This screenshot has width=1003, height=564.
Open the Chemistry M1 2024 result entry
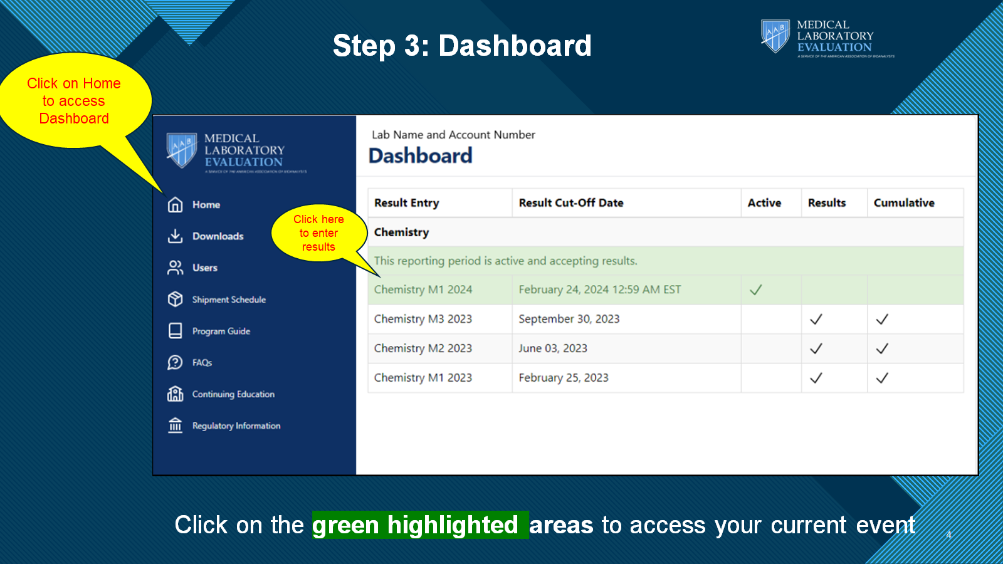tap(423, 290)
